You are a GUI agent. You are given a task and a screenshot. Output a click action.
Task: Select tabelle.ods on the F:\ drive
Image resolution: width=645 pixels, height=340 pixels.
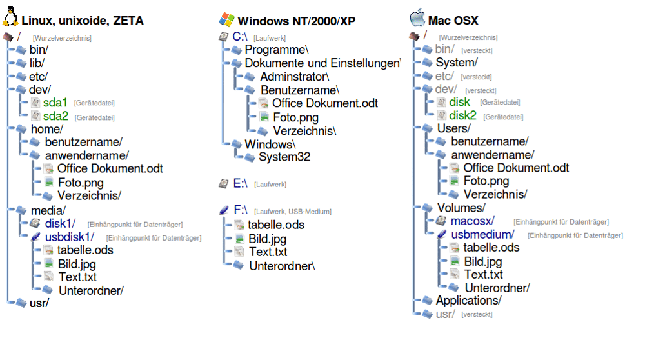pos(276,225)
